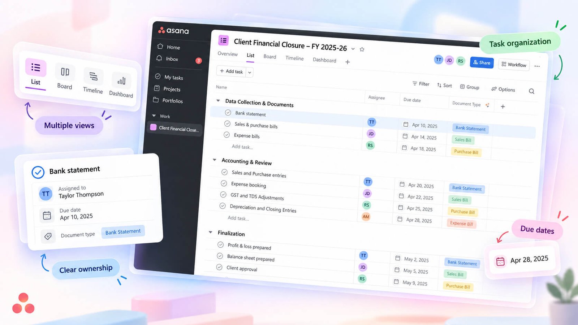Complete Balance sheet prepared task
This screenshot has width=578, height=325.
tap(220, 256)
